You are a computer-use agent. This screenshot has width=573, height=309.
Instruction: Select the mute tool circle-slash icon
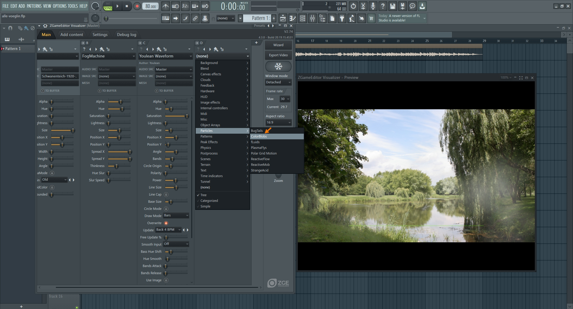(x=33, y=28)
